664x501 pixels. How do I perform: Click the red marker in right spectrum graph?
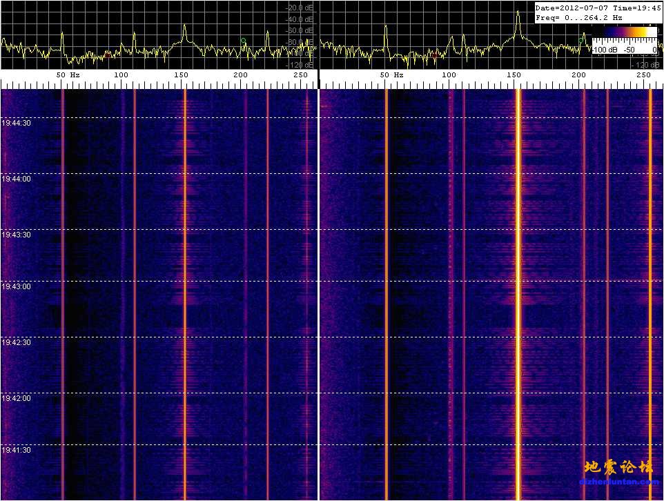point(435,55)
